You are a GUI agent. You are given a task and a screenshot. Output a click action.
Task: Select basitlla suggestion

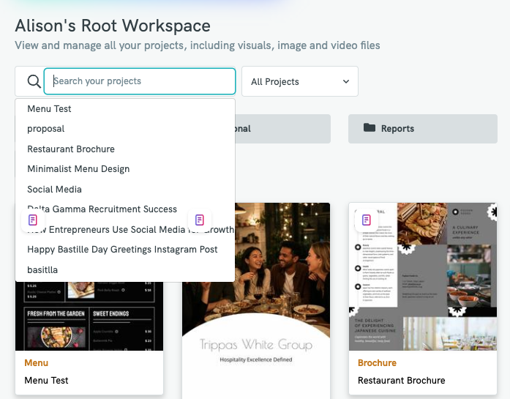pyautogui.click(x=125, y=270)
